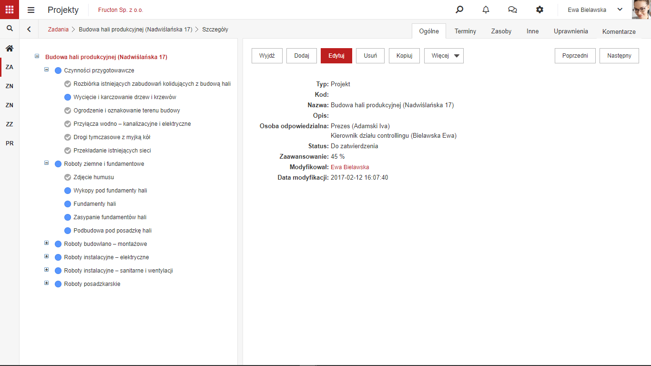Click the sidebar search icon

click(10, 29)
